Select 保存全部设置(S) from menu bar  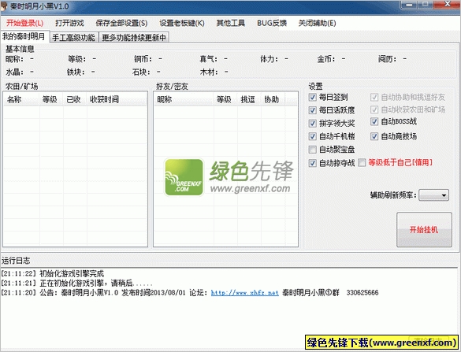pyautogui.click(x=121, y=23)
